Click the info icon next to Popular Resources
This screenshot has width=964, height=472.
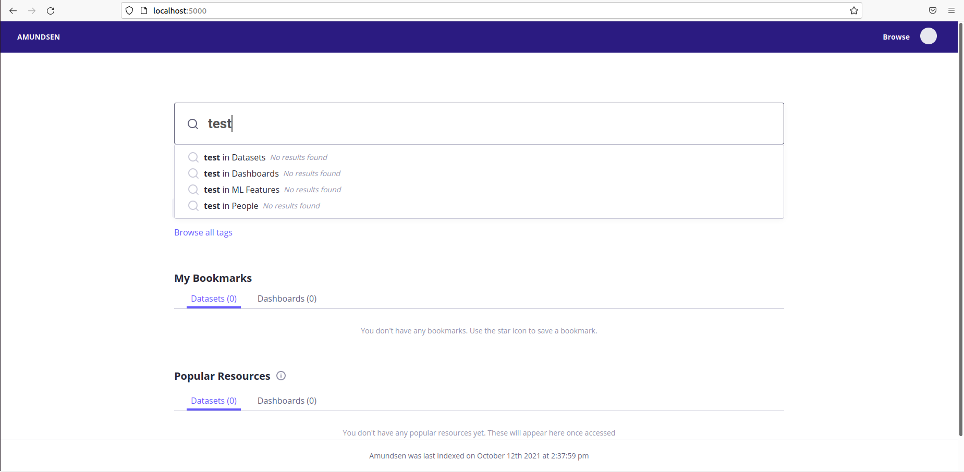click(281, 376)
